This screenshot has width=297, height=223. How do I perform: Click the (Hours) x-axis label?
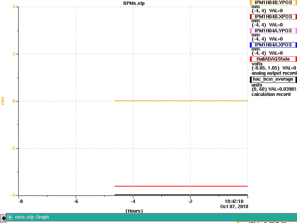(x=134, y=211)
